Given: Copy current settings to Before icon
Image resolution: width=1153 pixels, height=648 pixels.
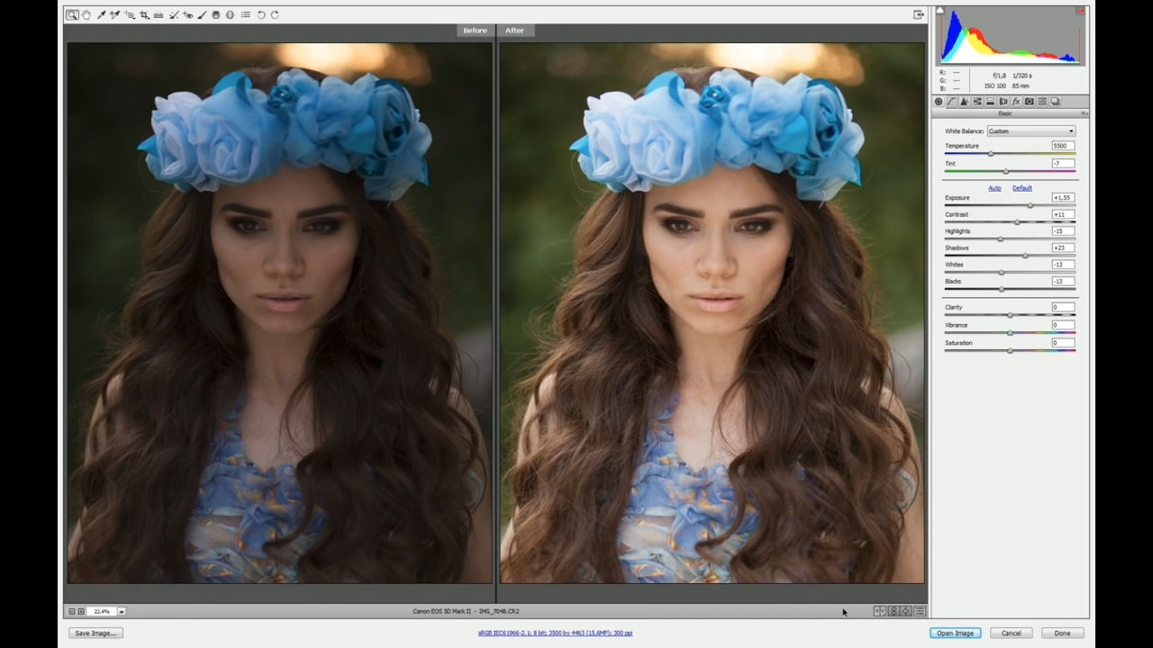Looking at the screenshot, I should pos(906,612).
